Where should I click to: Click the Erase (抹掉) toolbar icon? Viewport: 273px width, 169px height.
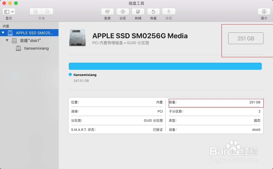point(138,12)
